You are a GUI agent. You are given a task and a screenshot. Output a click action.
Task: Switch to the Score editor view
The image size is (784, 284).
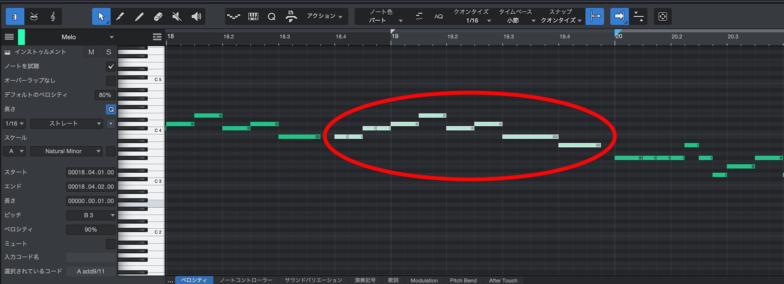click(53, 16)
